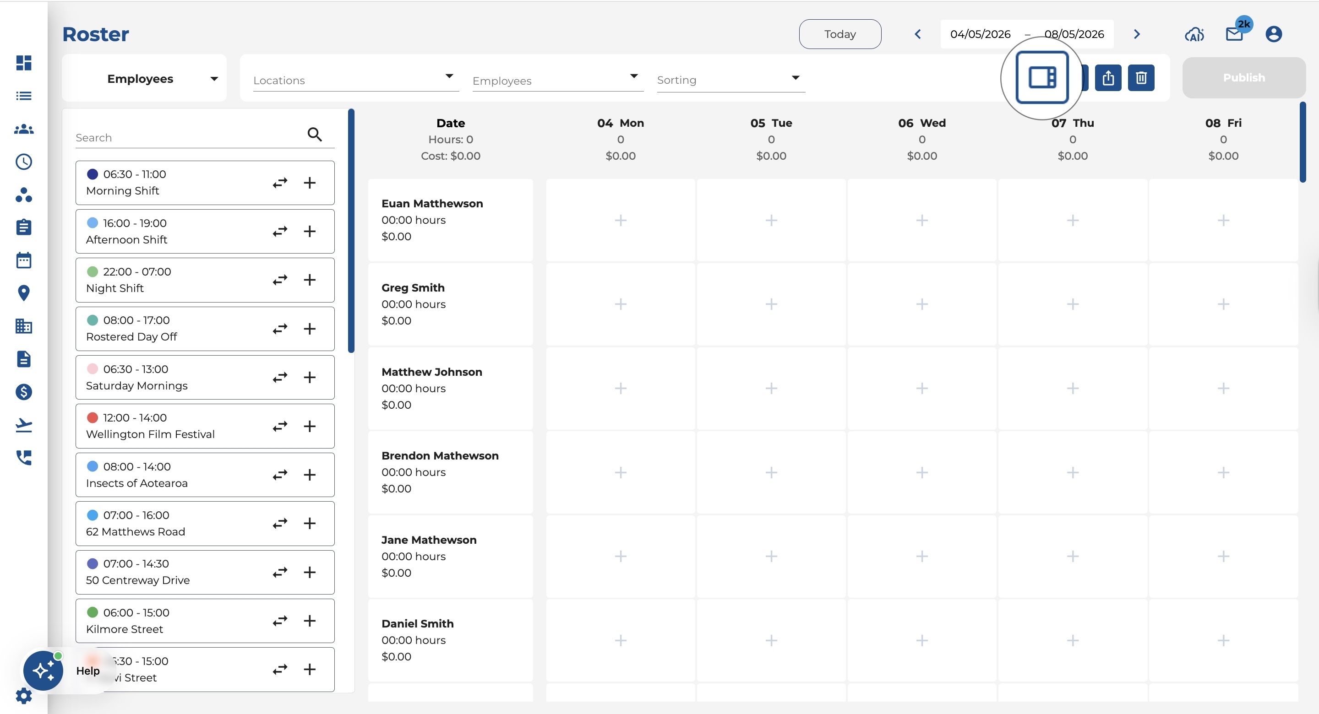Toggle the side panel layout button

tap(1042, 78)
